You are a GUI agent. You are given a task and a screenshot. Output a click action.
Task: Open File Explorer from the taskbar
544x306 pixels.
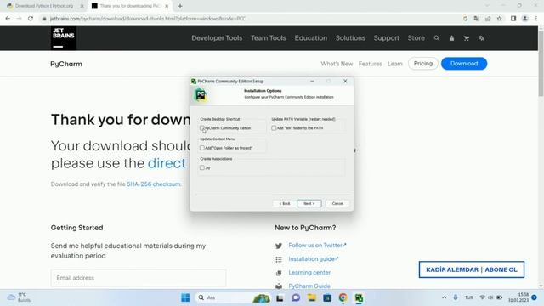(x=312, y=297)
